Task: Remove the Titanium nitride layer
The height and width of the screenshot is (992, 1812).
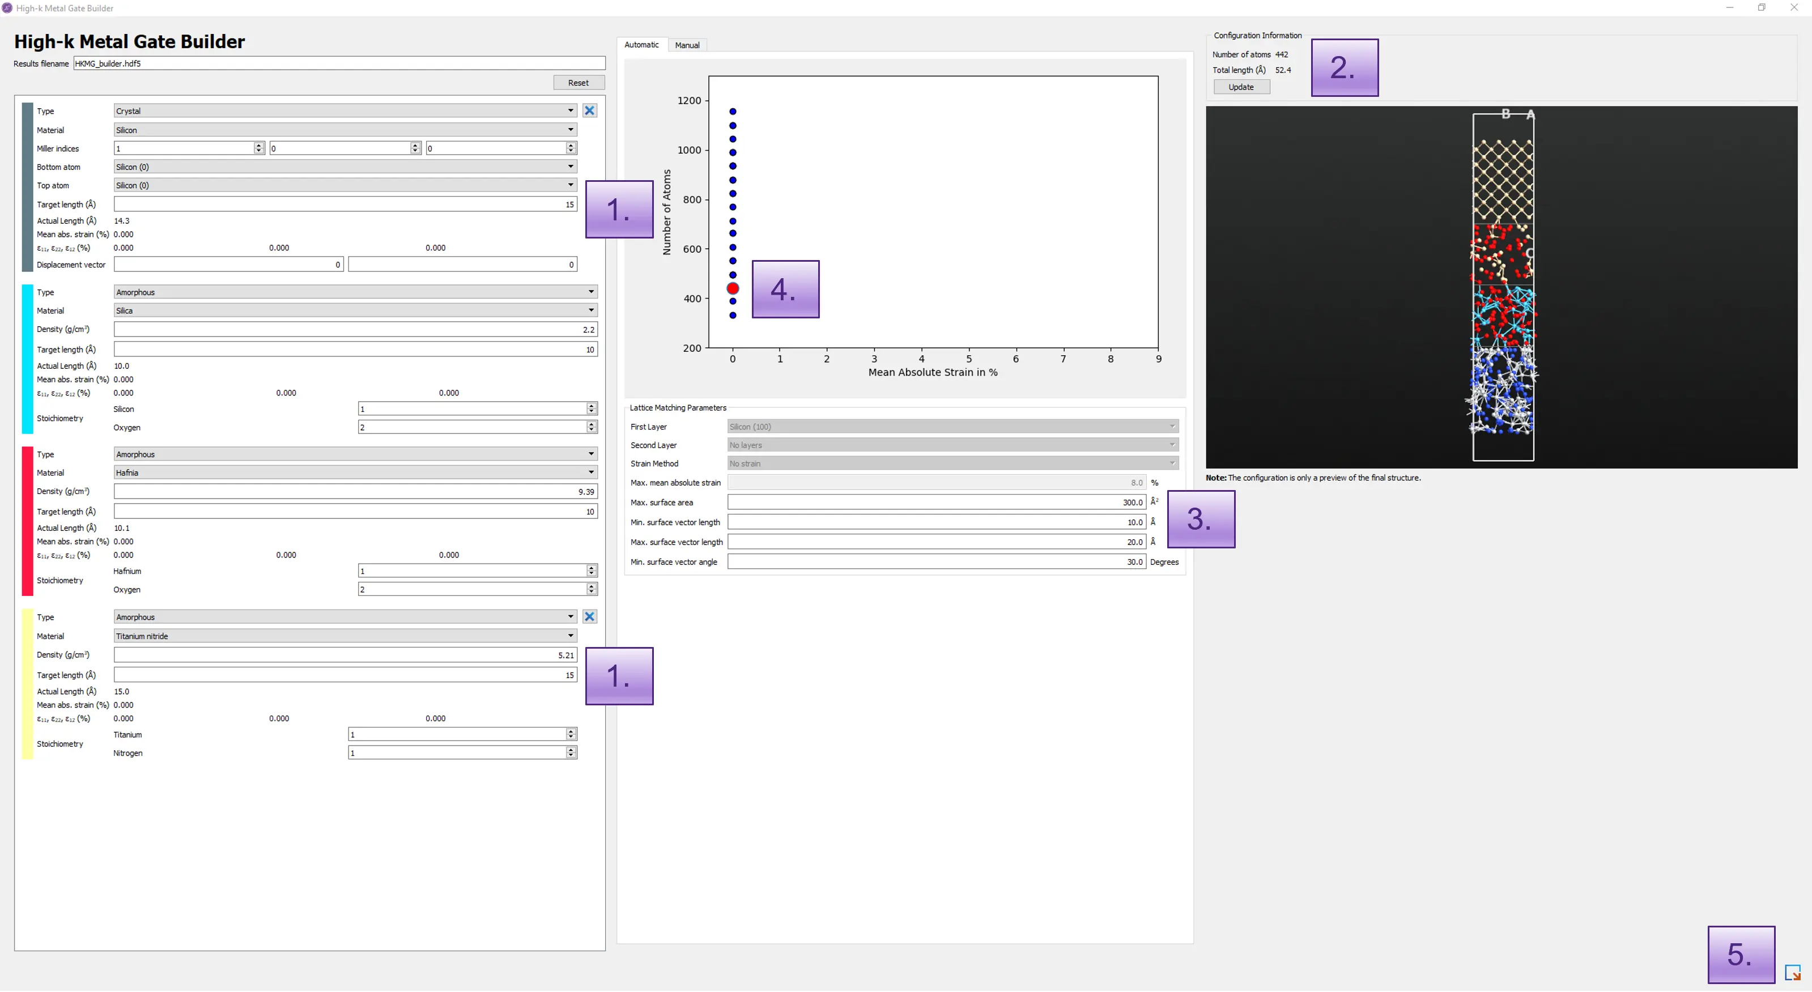Action: (589, 616)
